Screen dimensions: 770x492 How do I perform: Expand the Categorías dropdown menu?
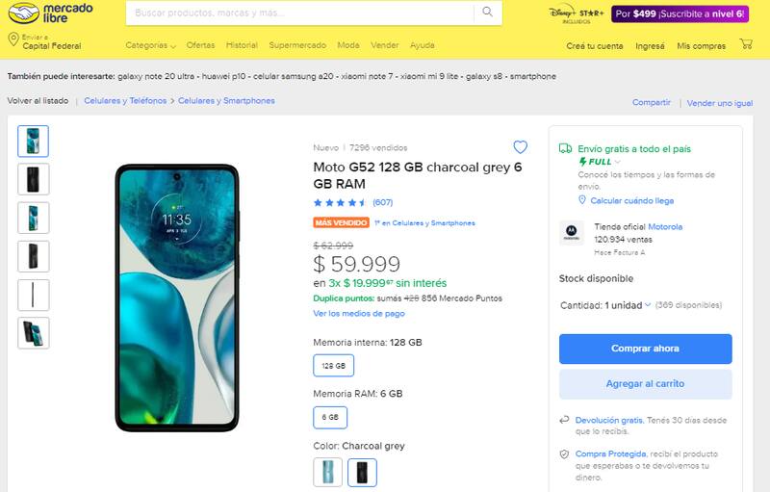[150, 45]
